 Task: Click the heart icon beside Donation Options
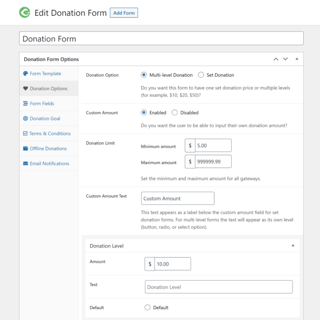coord(26,88)
